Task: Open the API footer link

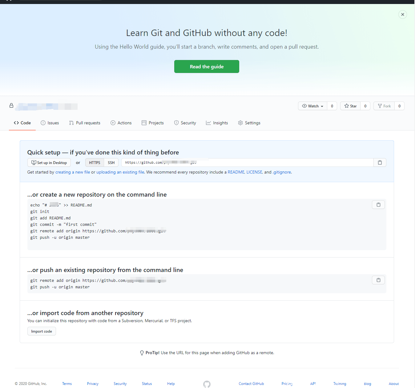Action: [x=313, y=384]
